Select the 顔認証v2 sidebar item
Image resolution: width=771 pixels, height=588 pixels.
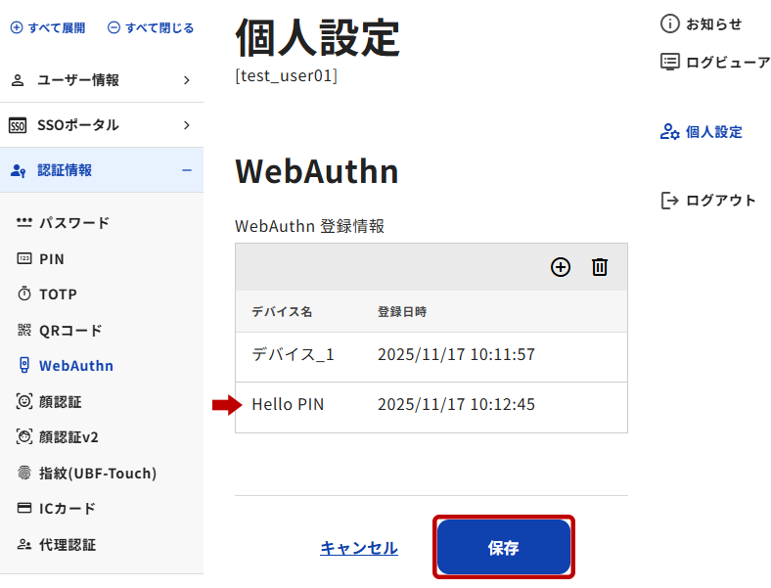pos(68,437)
